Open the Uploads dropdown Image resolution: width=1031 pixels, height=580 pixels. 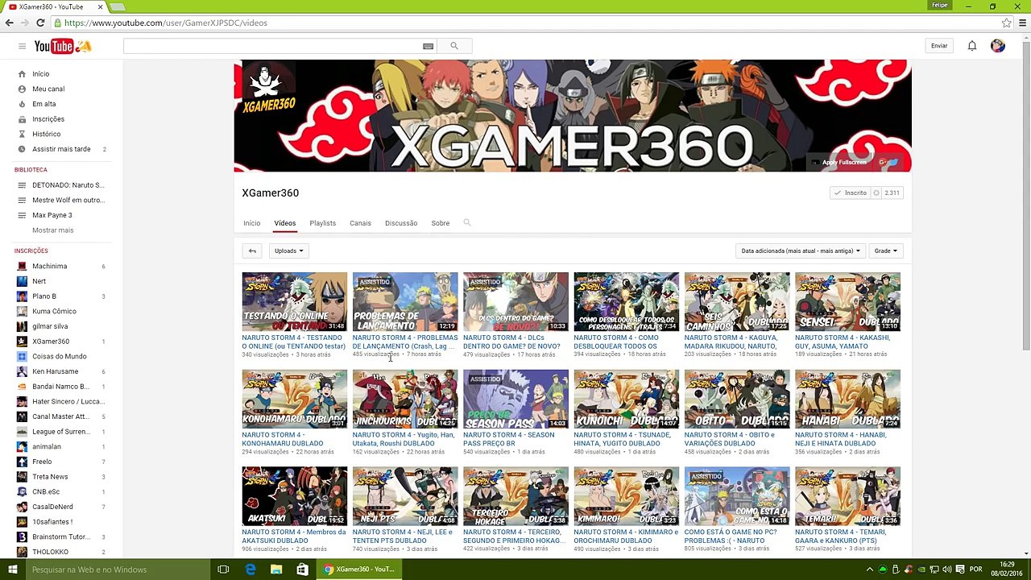click(288, 251)
